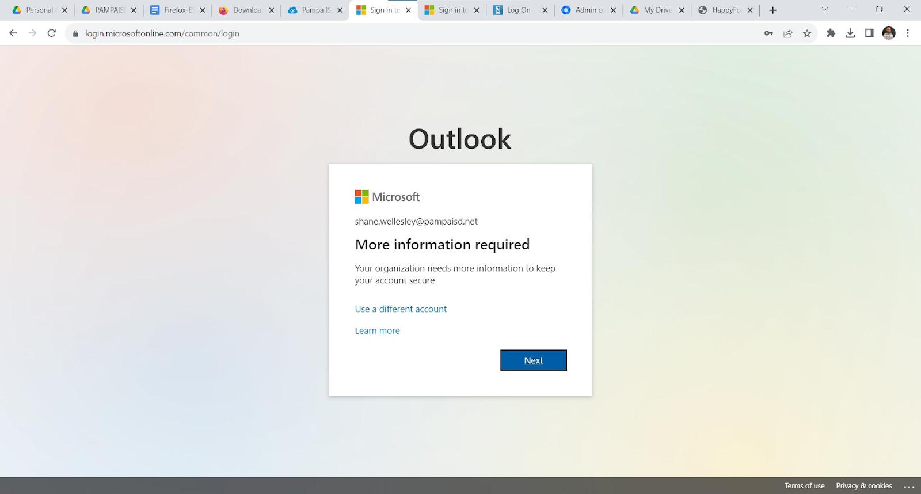Go back with browser back arrow

pos(13,33)
